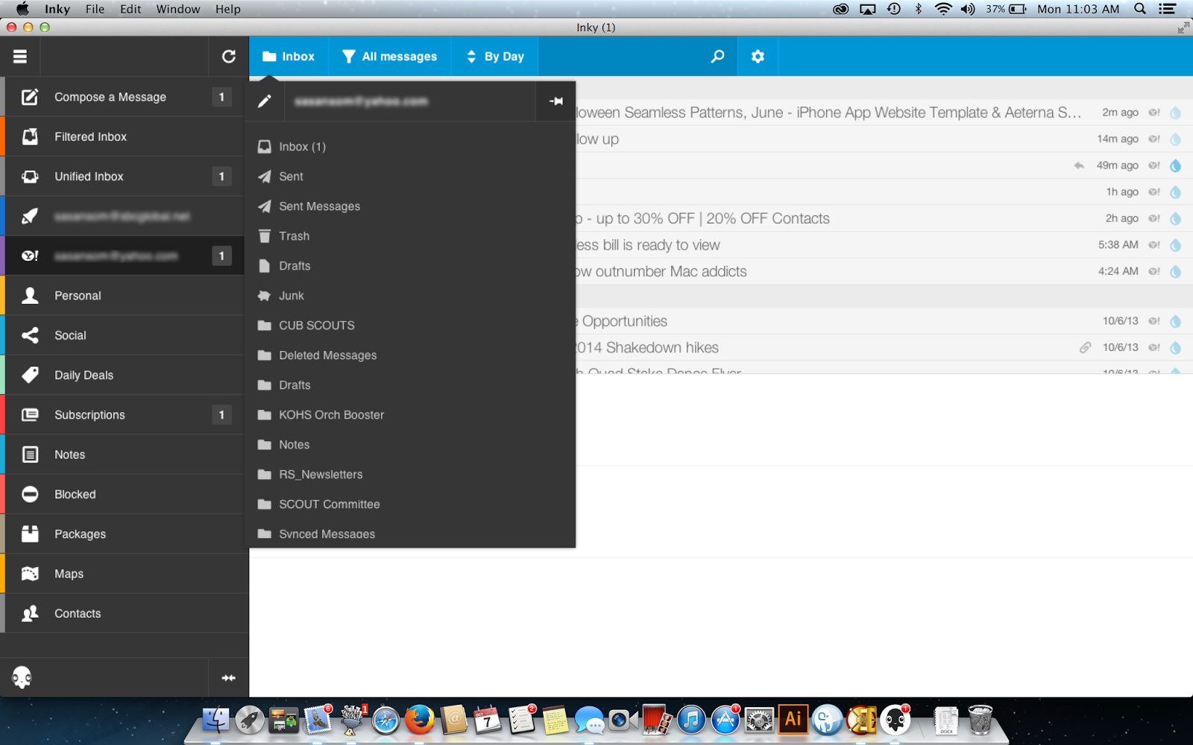Open Notes view in sidebar

(125, 454)
